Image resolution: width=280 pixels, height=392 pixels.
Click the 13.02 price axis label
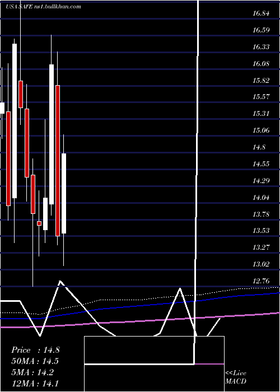261,264
